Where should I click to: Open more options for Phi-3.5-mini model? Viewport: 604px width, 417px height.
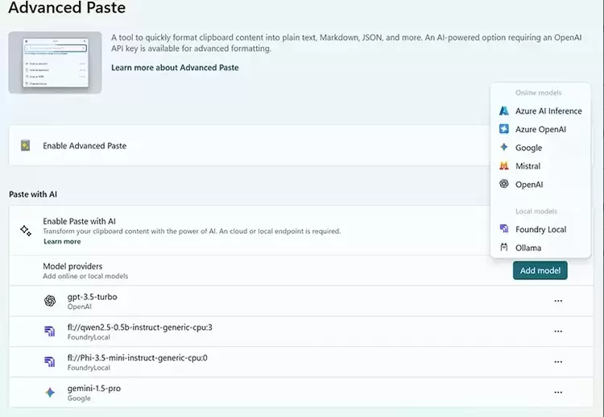(x=558, y=362)
